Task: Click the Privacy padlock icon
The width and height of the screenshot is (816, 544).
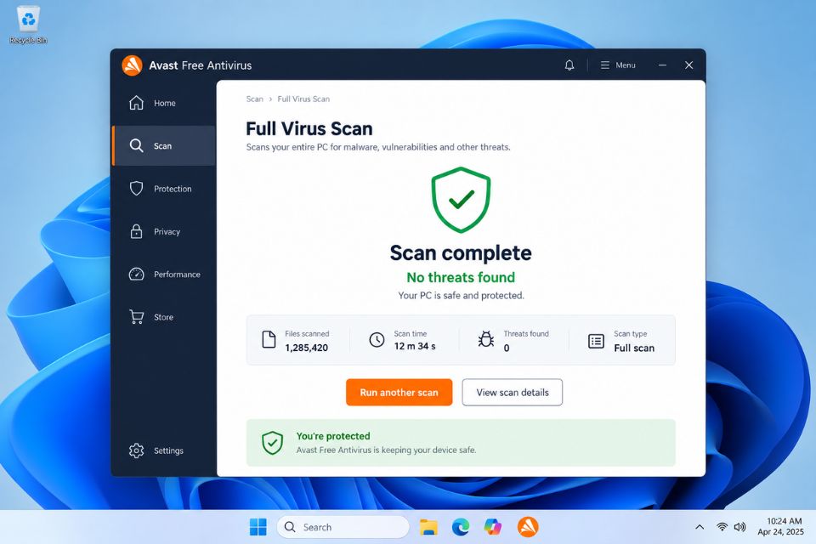Action: [x=136, y=231]
